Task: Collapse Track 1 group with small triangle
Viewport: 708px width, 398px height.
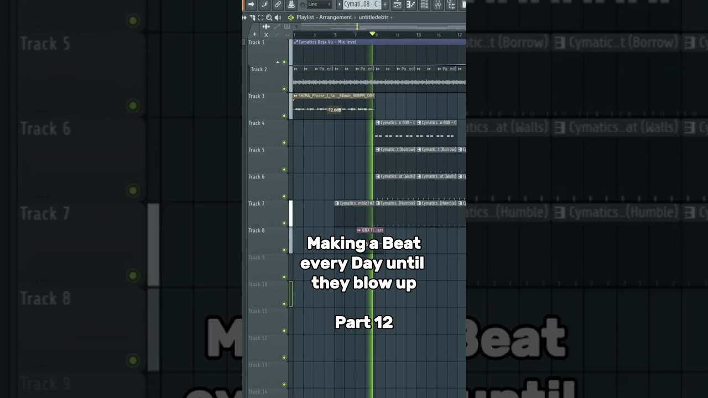Action: tap(278, 62)
